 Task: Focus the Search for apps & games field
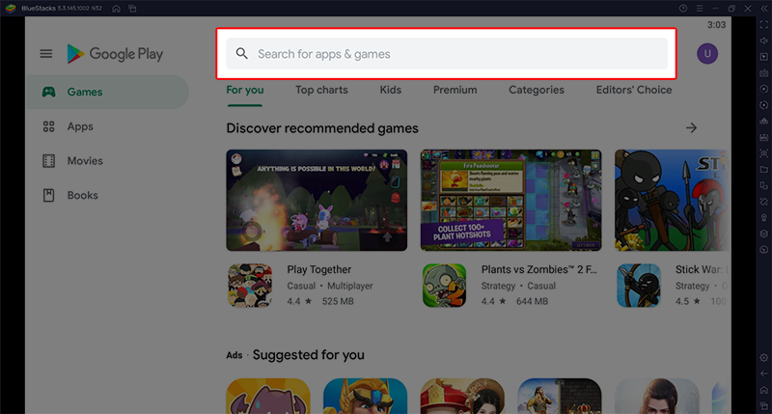(x=447, y=54)
